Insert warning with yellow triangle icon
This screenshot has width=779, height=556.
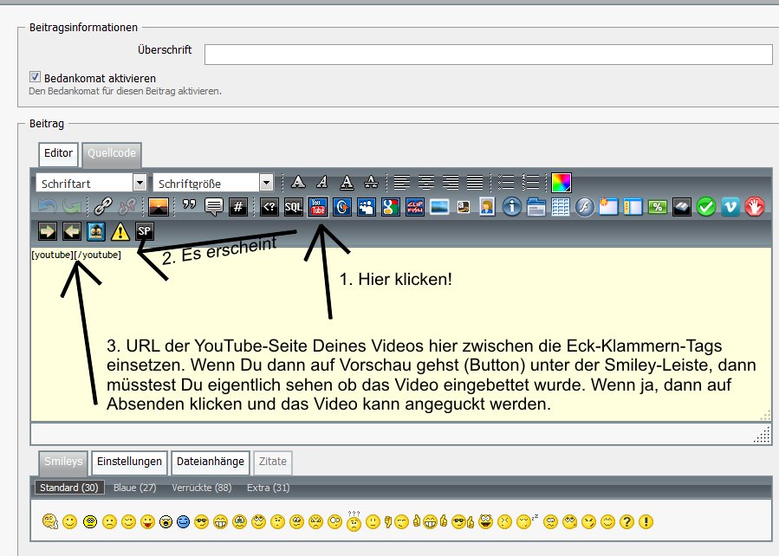pyautogui.click(x=120, y=231)
